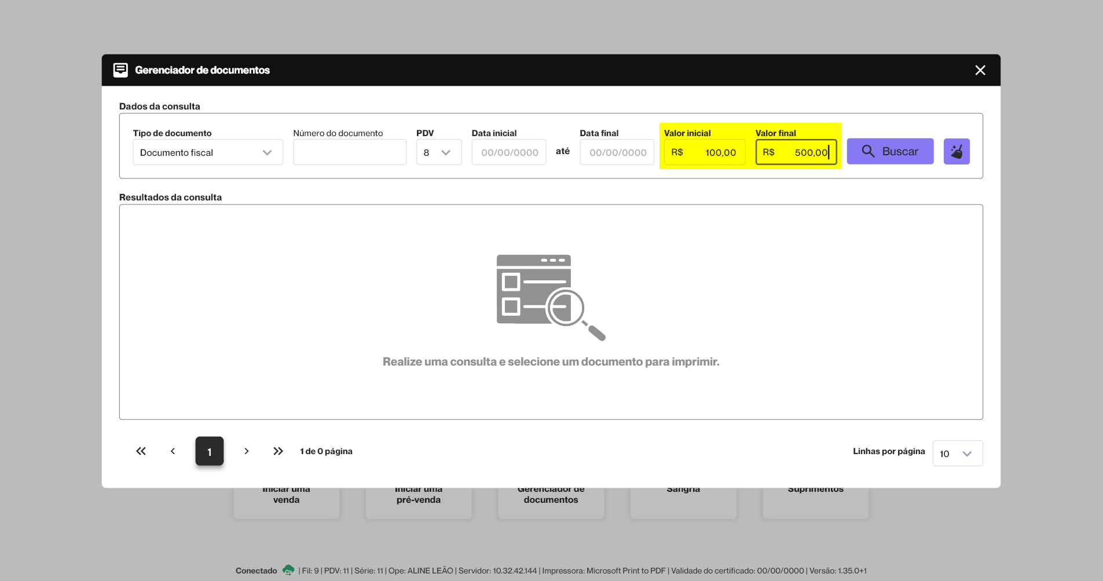Open the Linhas por página dropdown
1103x581 pixels.
(x=957, y=454)
